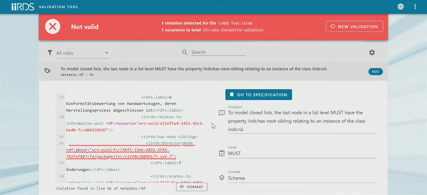The image size is (427, 195).
Task: Click the red Not valid X icon
Action: 53,27
